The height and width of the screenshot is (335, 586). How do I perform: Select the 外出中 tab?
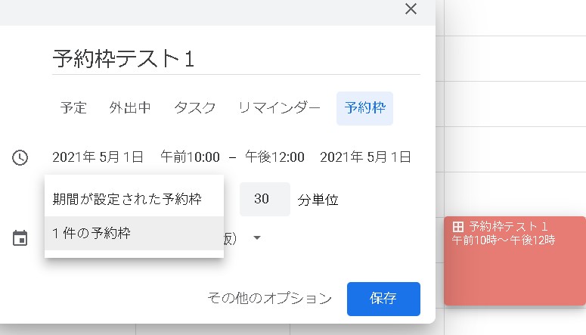pos(130,107)
